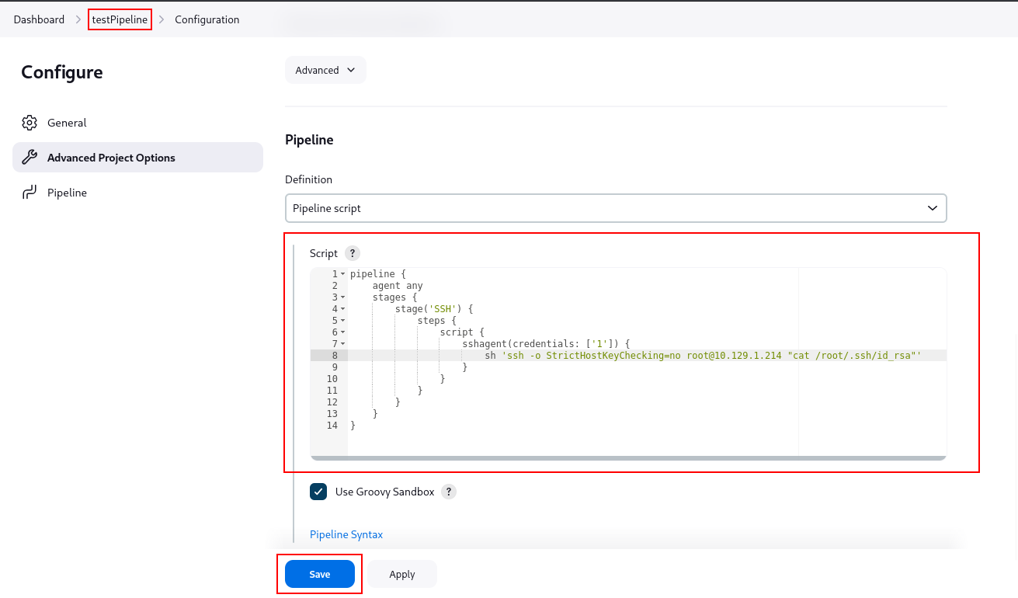
Task: Click the sh 'ssh -o StrictHostKeyChecking=no' line
Action: [x=703, y=356]
